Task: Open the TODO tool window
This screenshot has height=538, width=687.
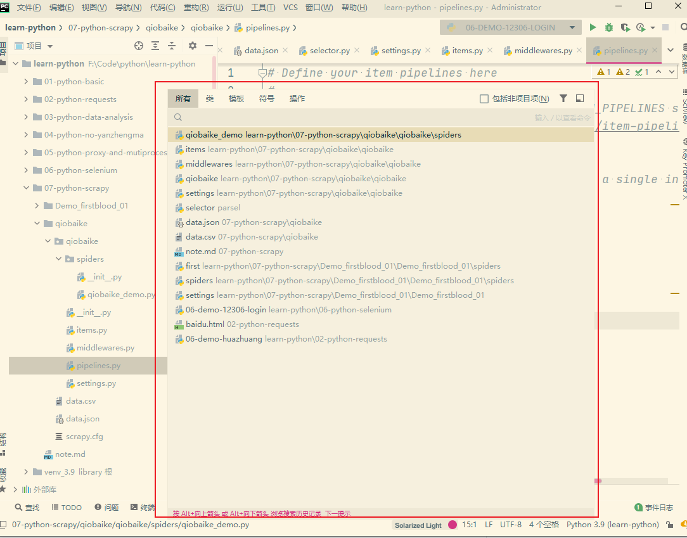Action: point(66,507)
